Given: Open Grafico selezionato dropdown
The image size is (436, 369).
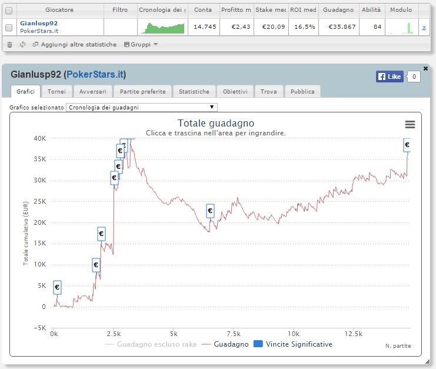Looking at the screenshot, I should [142, 107].
